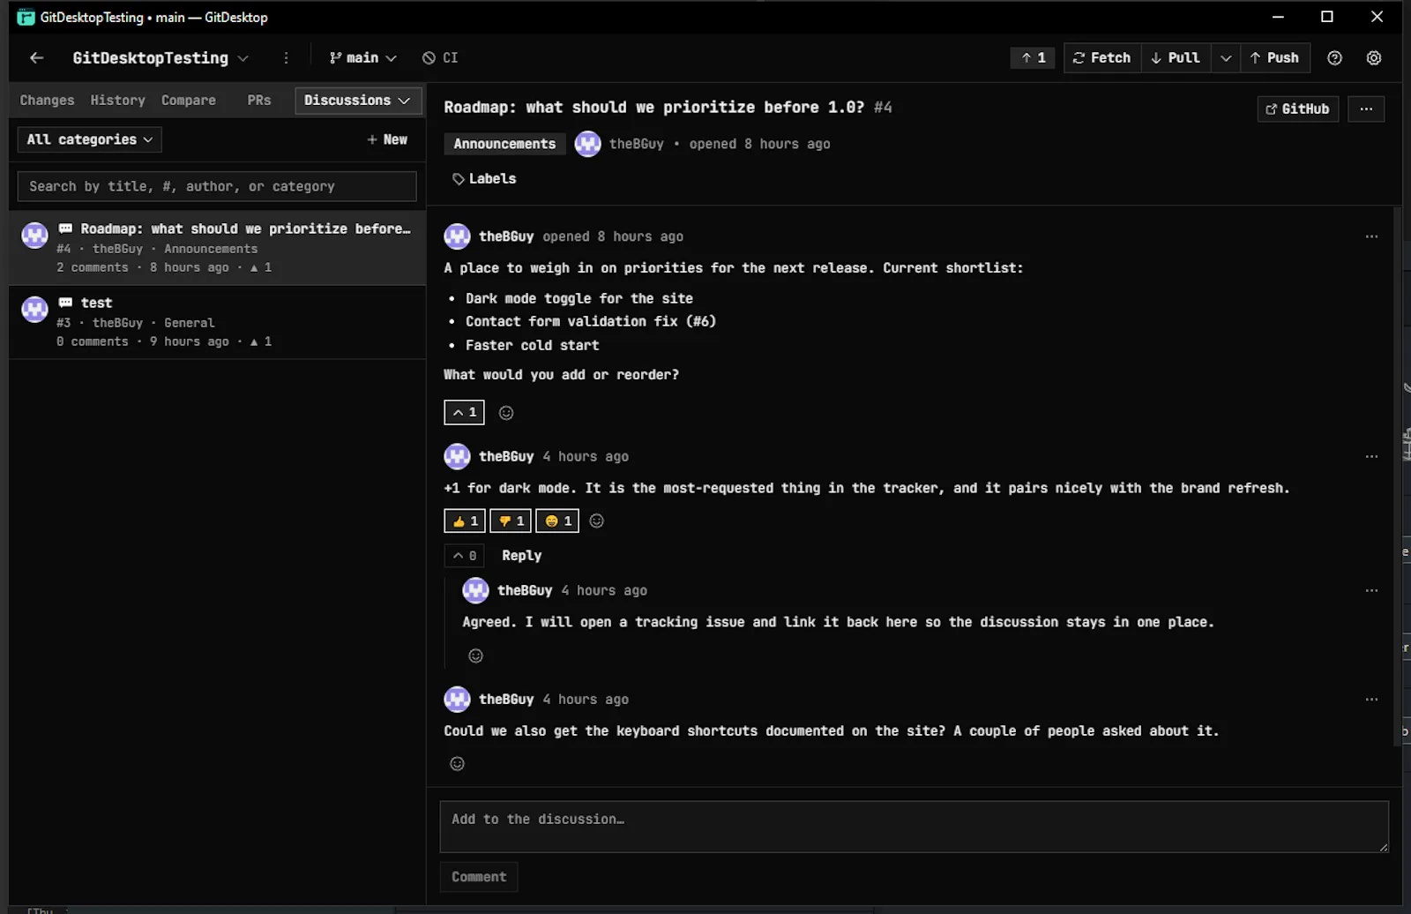Open more options on original post

[x=1371, y=236]
